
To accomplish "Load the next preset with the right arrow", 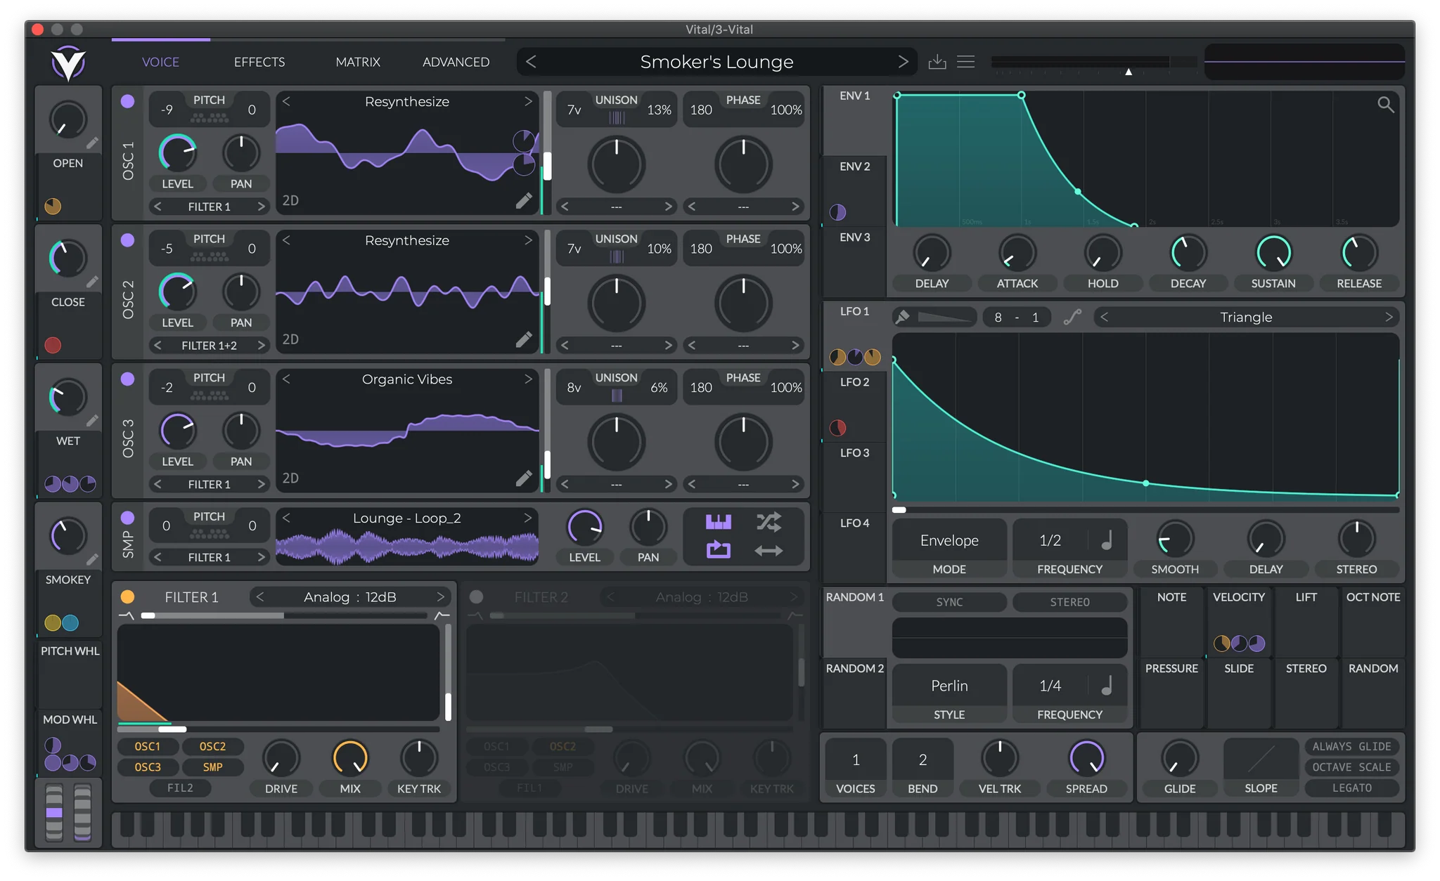I will pos(904,61).
